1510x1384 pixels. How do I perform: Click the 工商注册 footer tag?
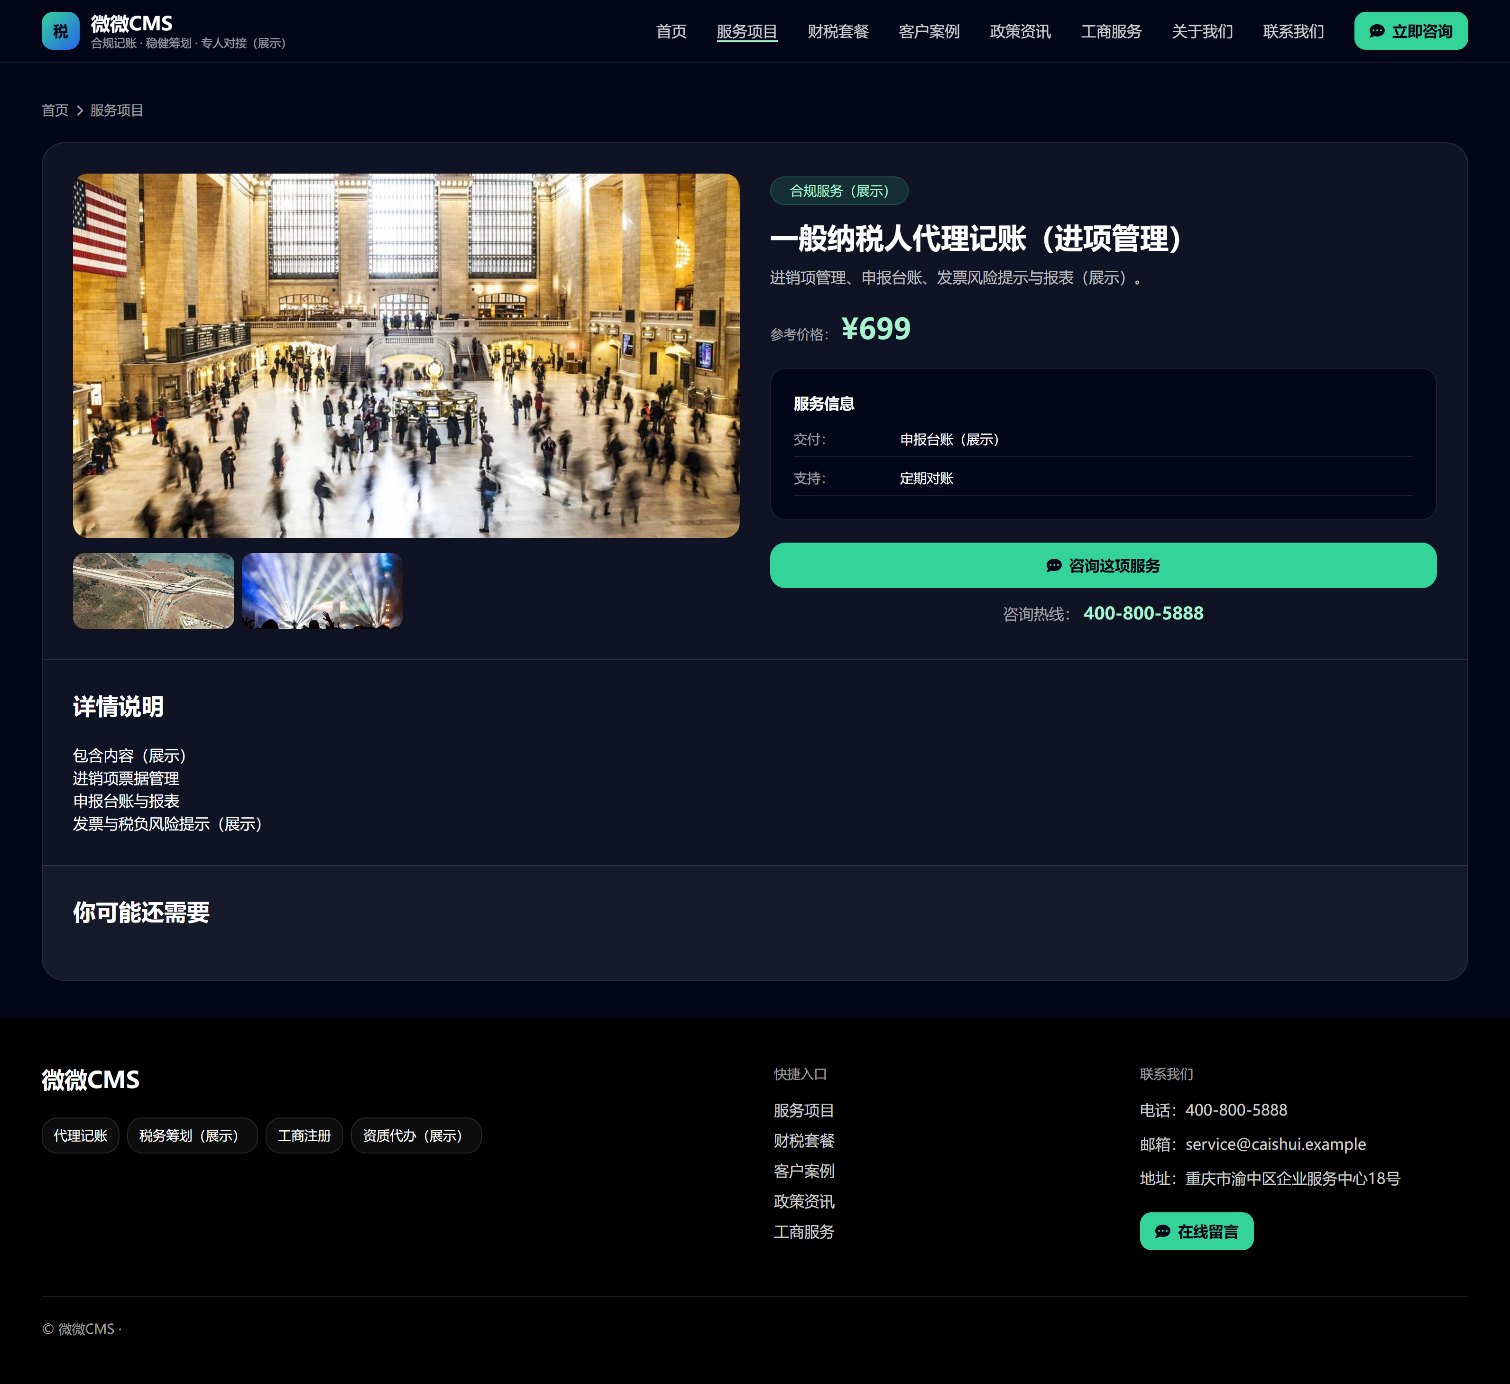(x=304, y=1135)
